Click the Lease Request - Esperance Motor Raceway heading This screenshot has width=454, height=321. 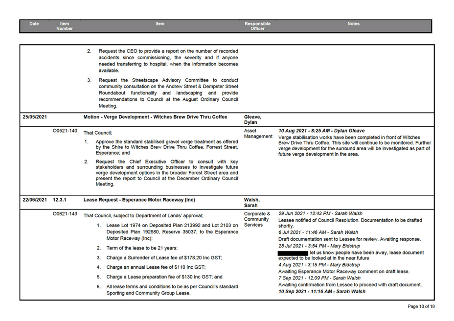pos(139,200)
